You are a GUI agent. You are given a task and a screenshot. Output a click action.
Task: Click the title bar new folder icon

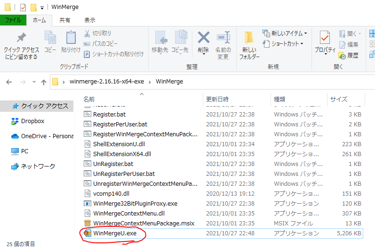pyautogui.click(x=33, y=8)
